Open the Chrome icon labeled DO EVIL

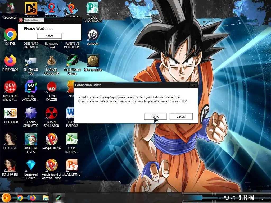point(10,34)
